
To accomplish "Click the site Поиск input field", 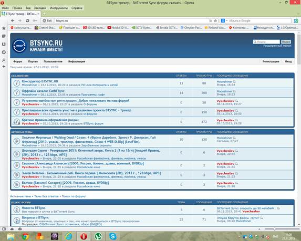I will pyautogui.click(x=266, y=41).
